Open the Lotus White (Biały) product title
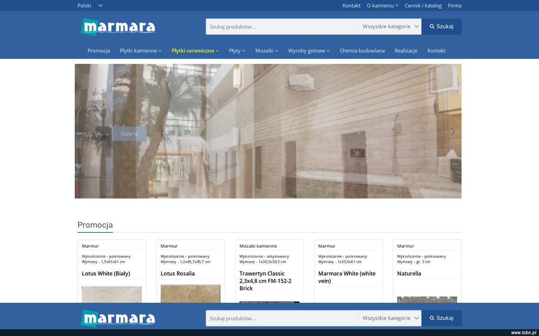 [x=106, y=274]
